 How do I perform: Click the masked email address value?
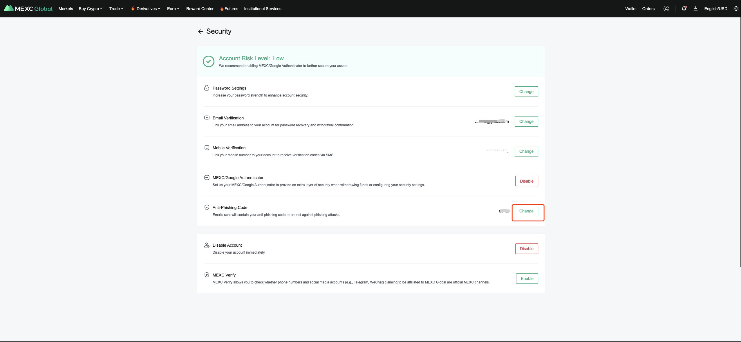(492, 121)
